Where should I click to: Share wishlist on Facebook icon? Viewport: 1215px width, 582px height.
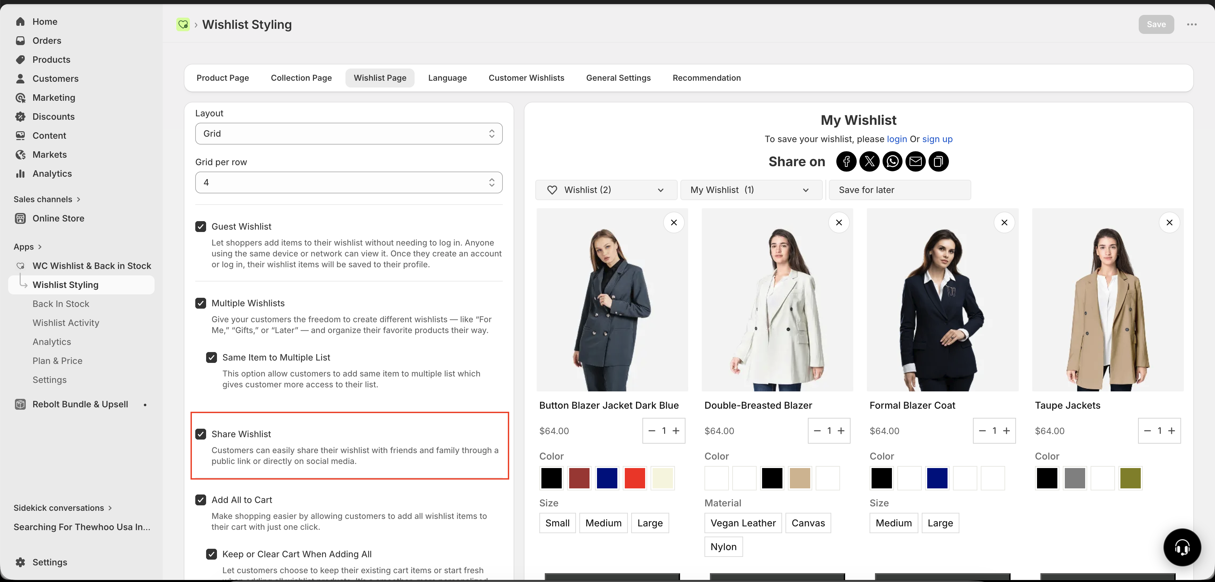[846, 162]
